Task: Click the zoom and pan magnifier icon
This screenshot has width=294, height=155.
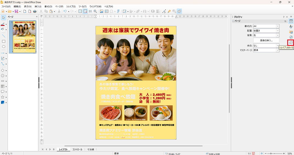Action: [95, 11]
